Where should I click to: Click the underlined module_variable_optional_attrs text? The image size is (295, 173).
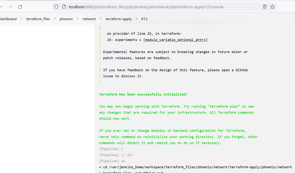(176, 40)
